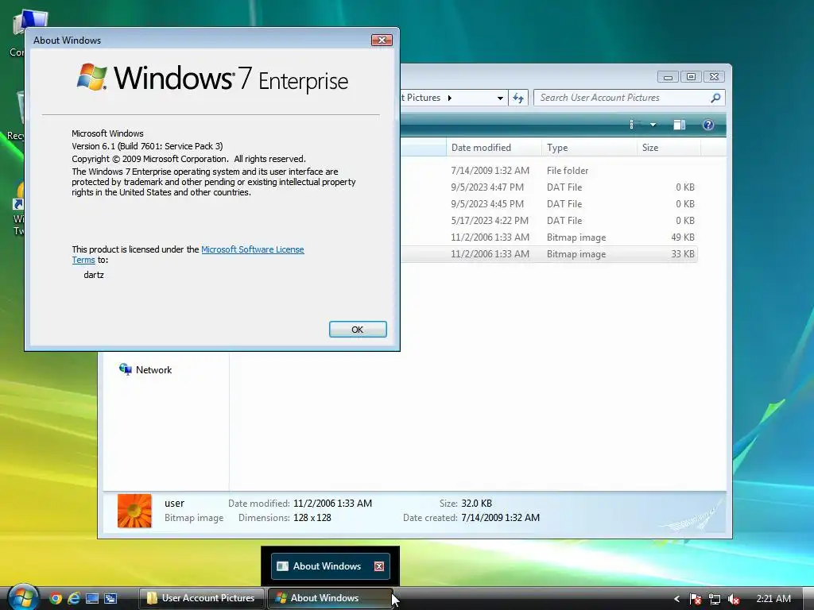The height and width of the screenshot is (610, 814).
Task: Open address bar history dropdown in Explorer
Action: (500, 98)
